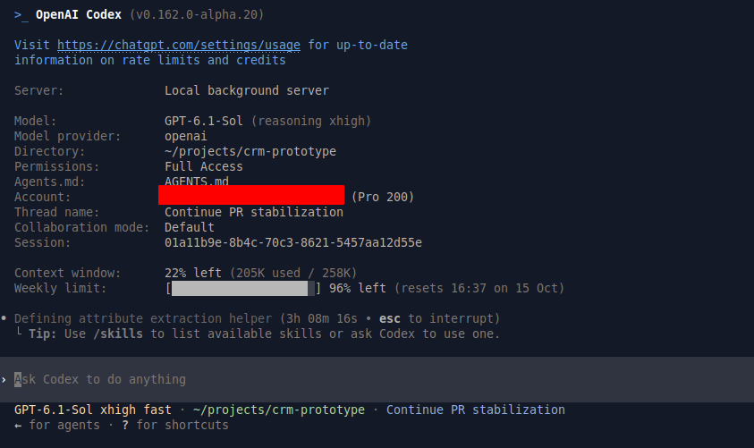Click the chevron prompt before Ask Codex
This screenshot has width=754, height=448.
click(4, 380)
